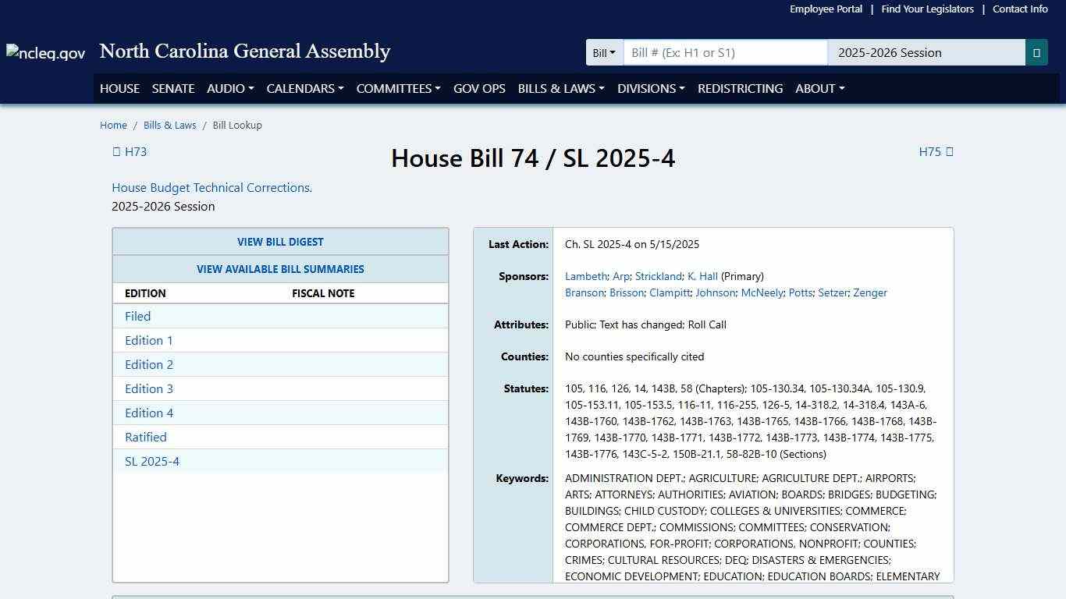The height and width of the screenshot is (599, 1066).
Task: Click SENATE in the navigation bar
Action: (x=172, y=88)
